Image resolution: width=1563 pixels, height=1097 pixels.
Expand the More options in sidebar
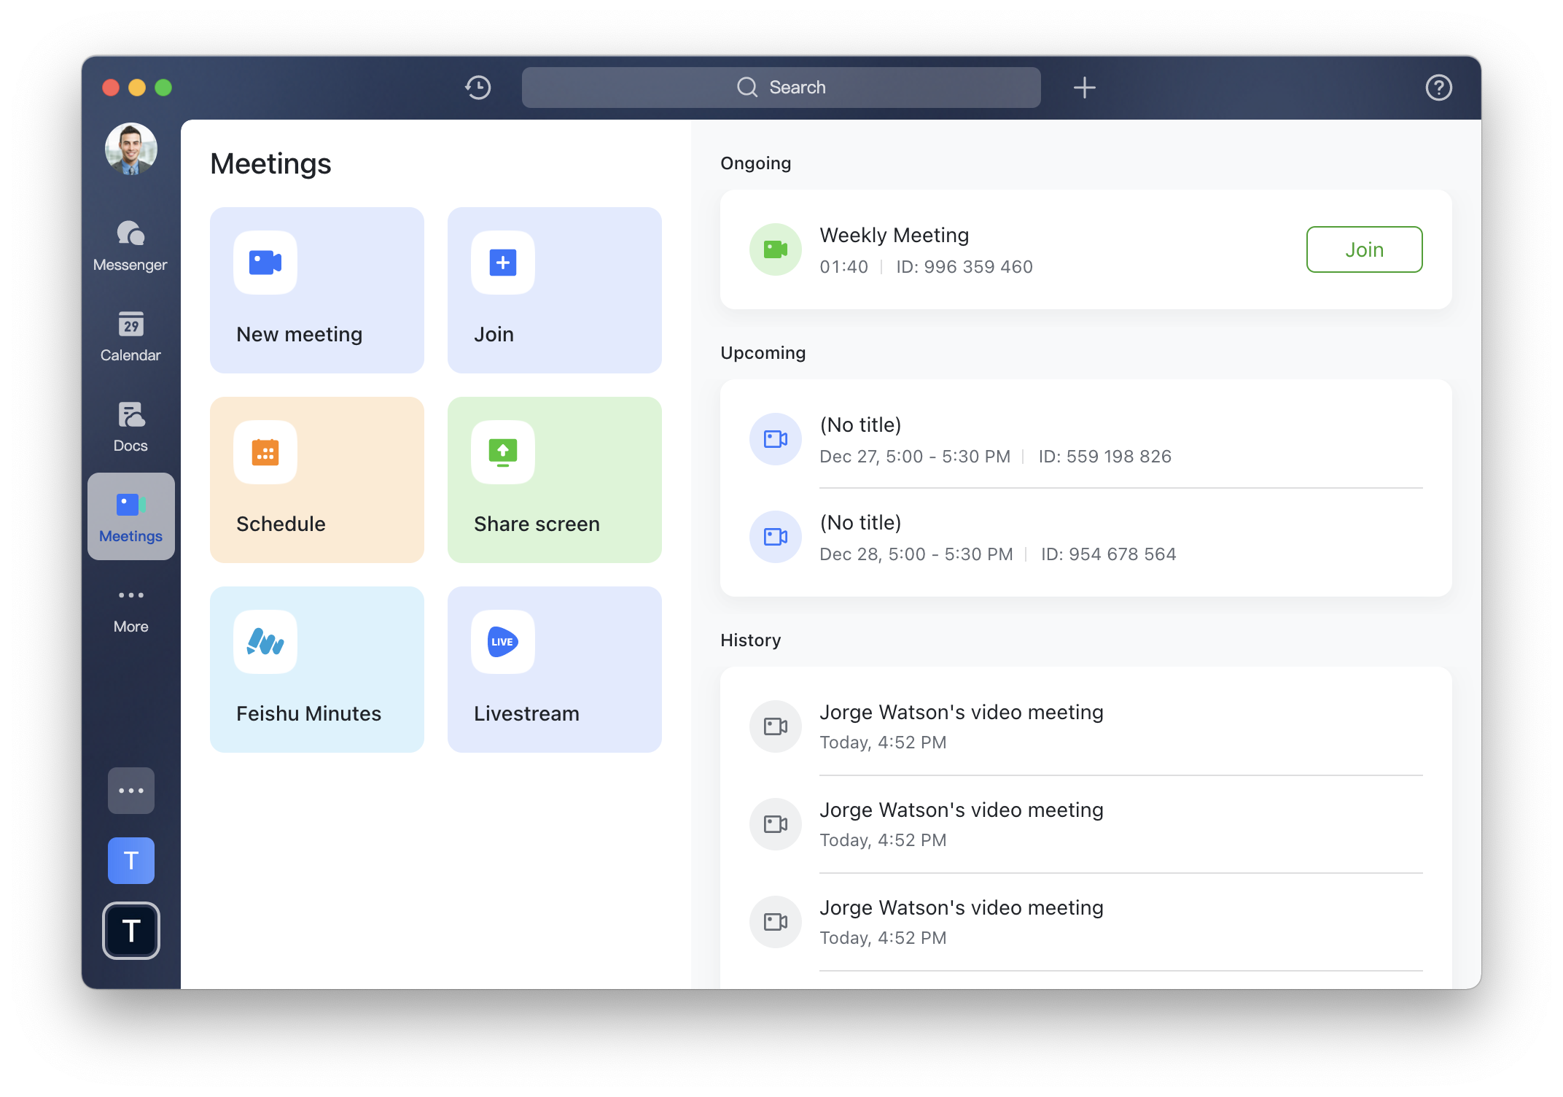130,600
